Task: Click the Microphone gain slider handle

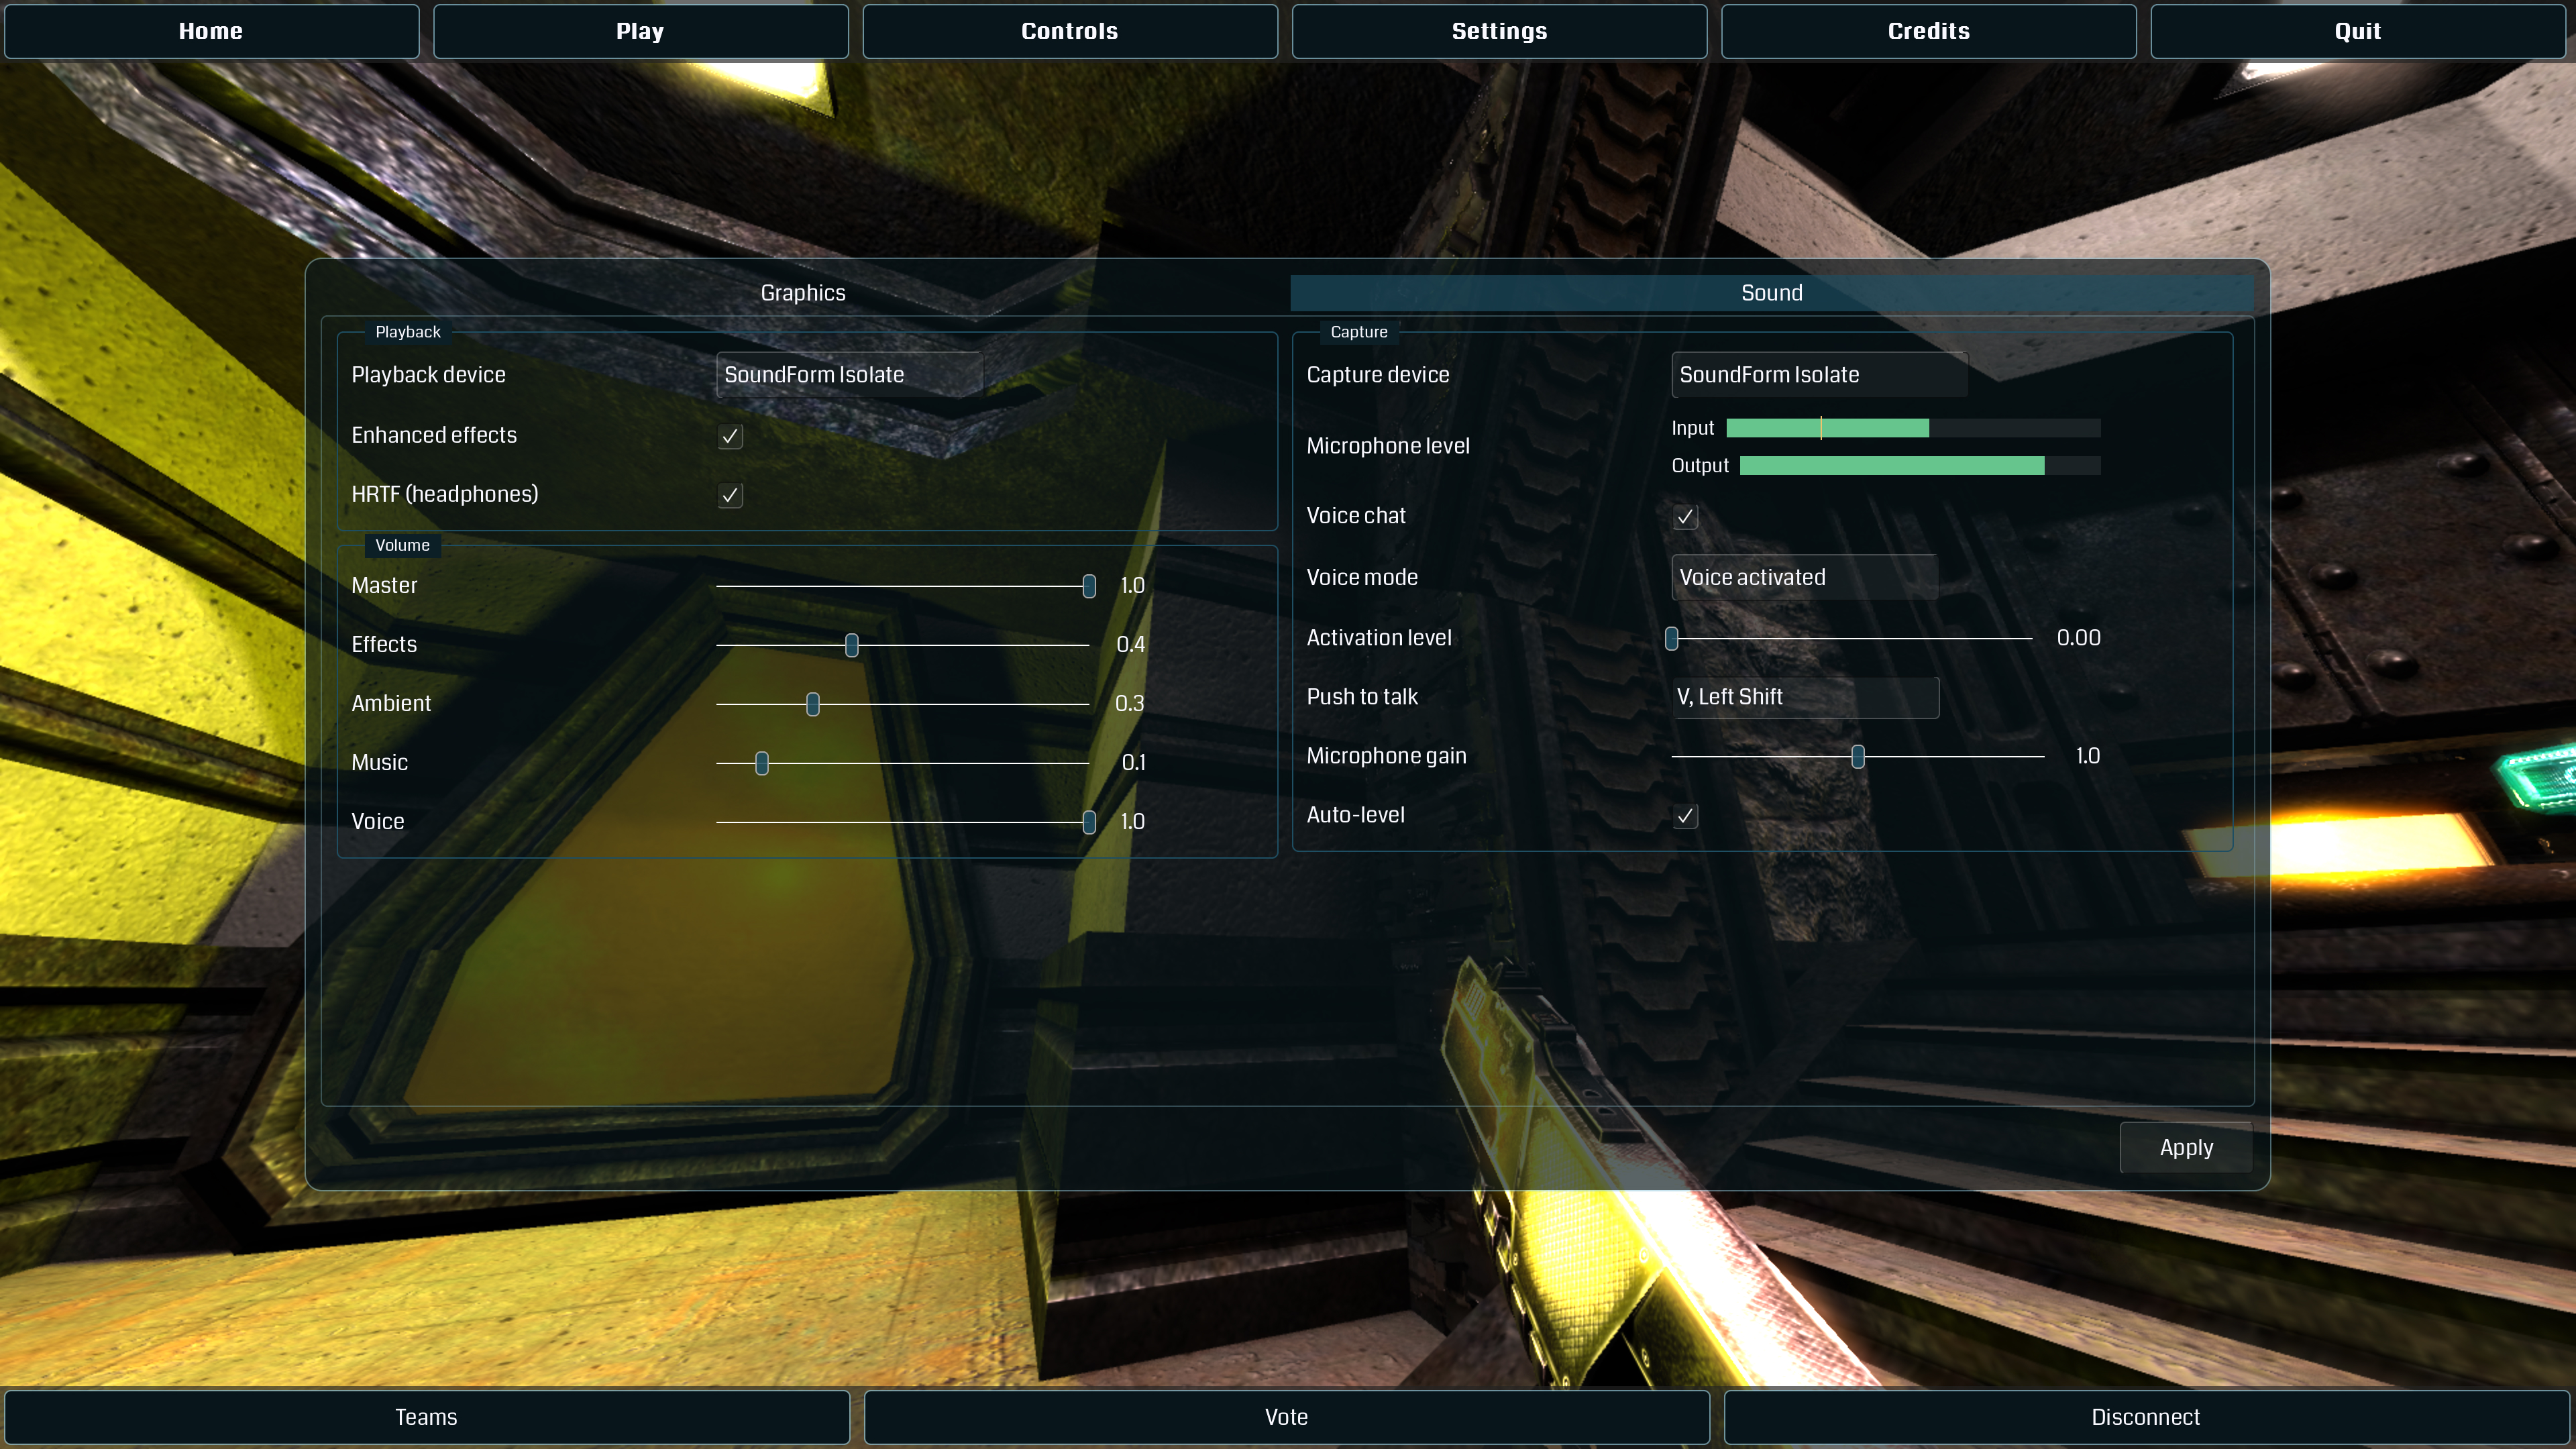Action: (x=1858, y=757)
